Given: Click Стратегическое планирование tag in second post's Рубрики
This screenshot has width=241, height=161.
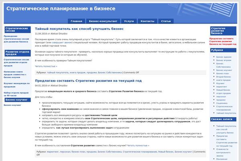Looking at the screenshot, I should pos(140,152).
